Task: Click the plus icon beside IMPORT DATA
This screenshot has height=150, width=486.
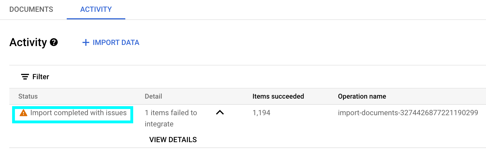Action: (x=86, y=42)
